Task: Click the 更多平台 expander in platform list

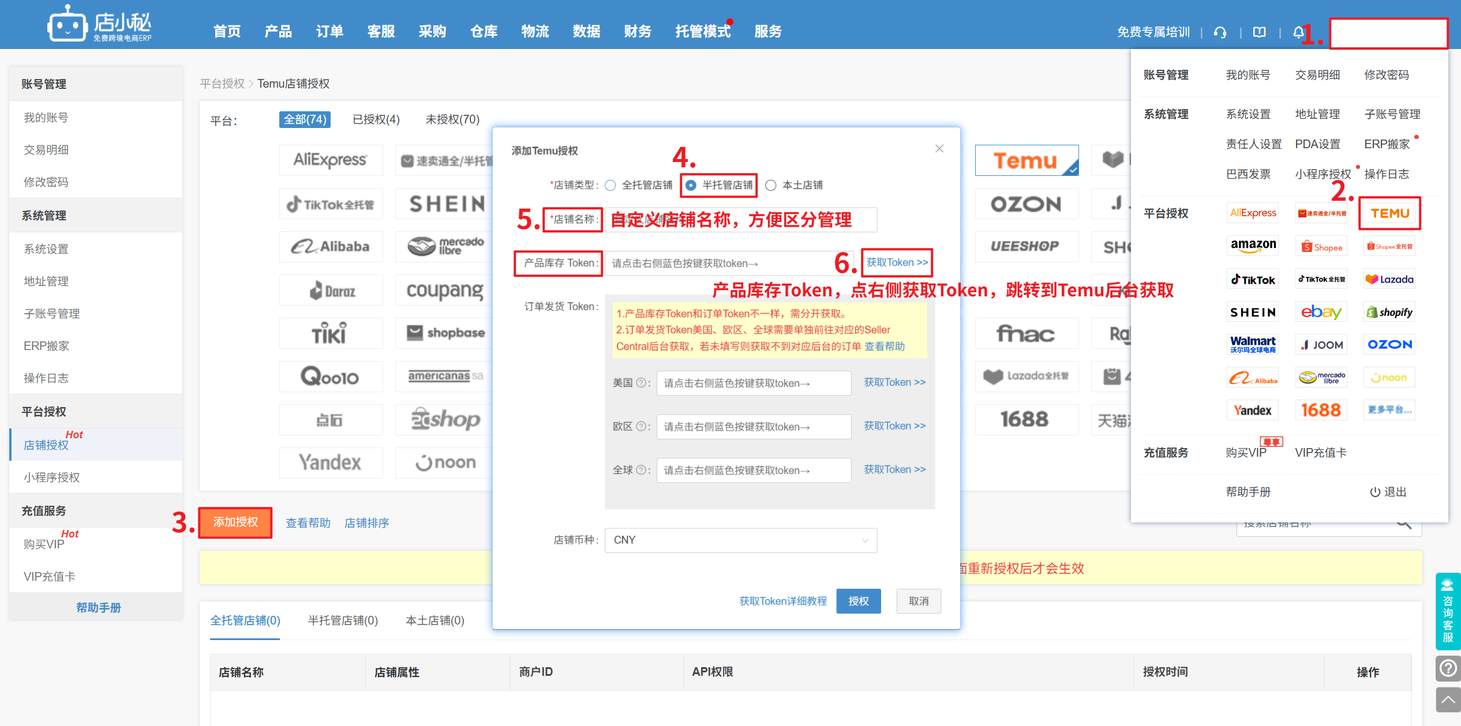Action: tap(1389, 410)
